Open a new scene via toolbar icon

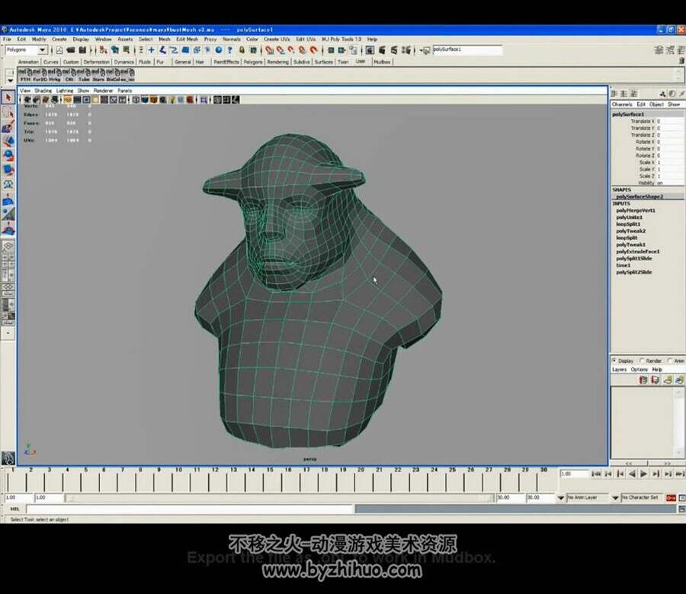click(59, 50)
